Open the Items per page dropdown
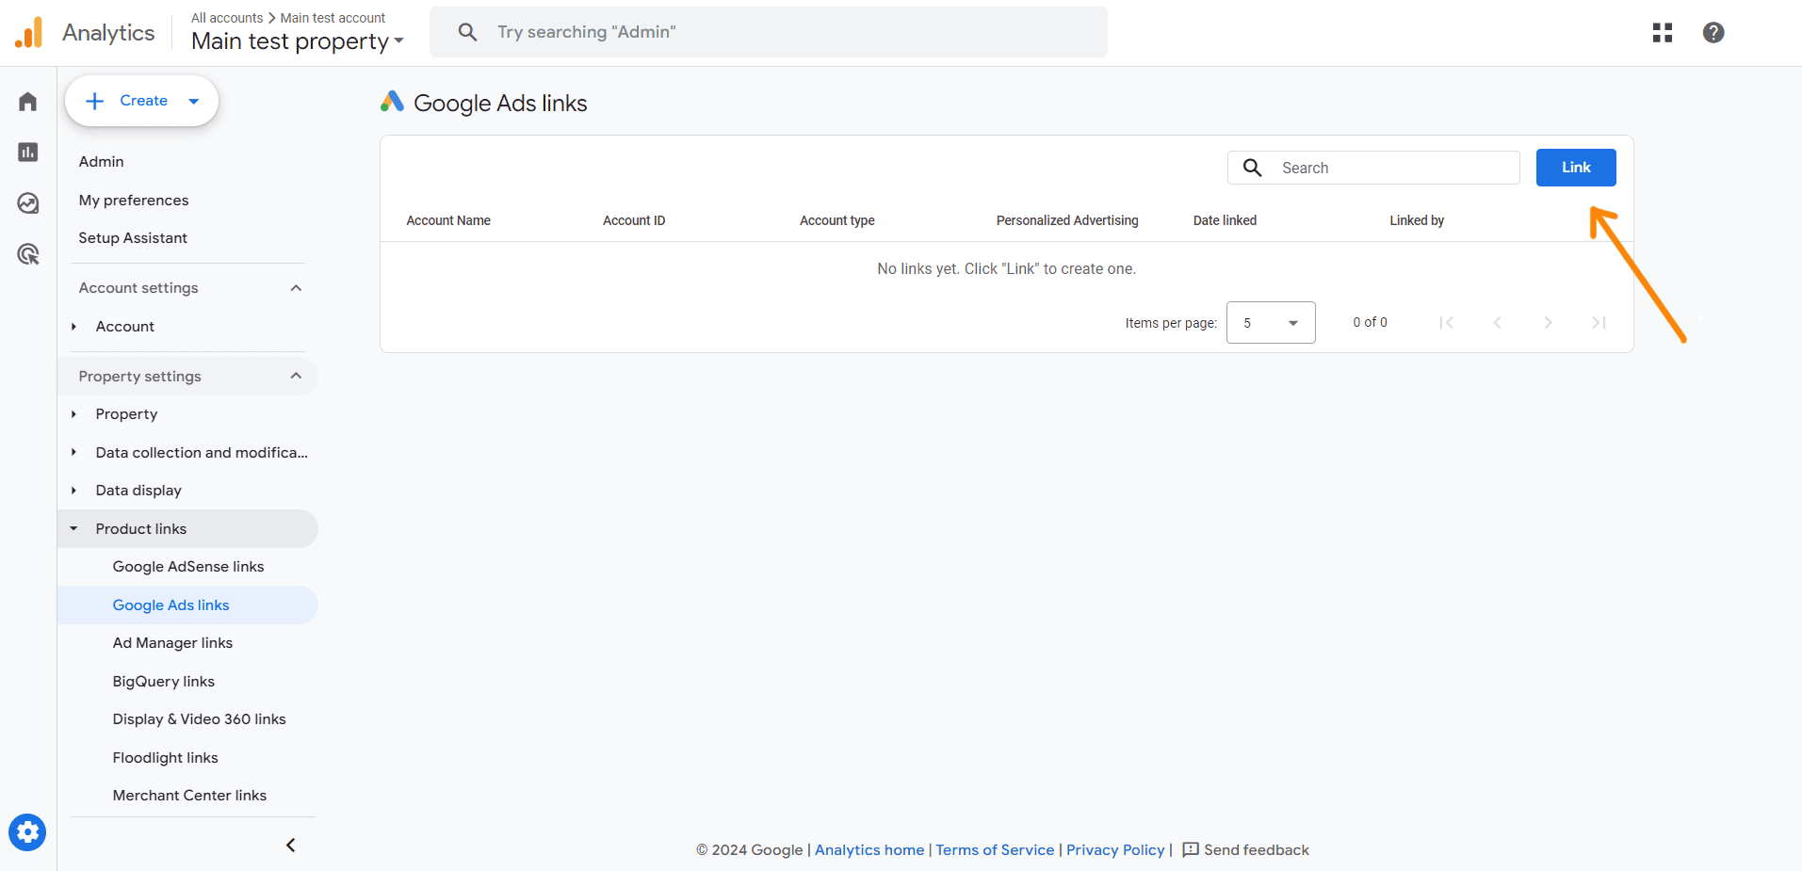This screenshot has height=871, width=1802. pyautogui.click(x=1271, y=323)
